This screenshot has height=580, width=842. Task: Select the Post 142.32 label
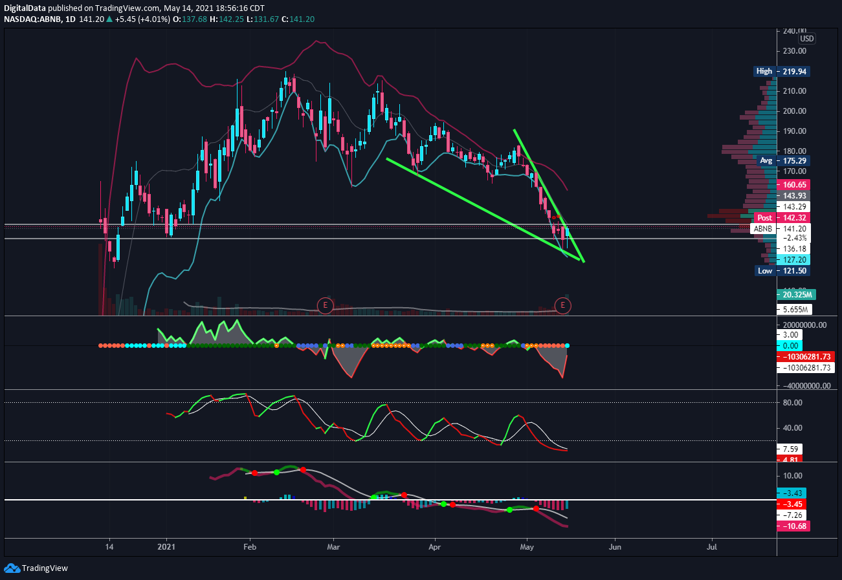782,217
